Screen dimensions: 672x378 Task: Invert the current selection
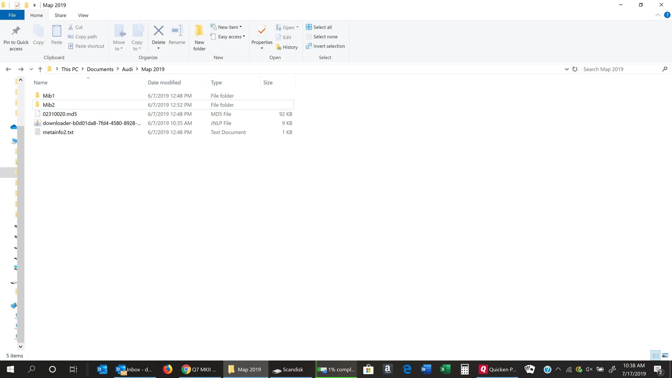325,46
